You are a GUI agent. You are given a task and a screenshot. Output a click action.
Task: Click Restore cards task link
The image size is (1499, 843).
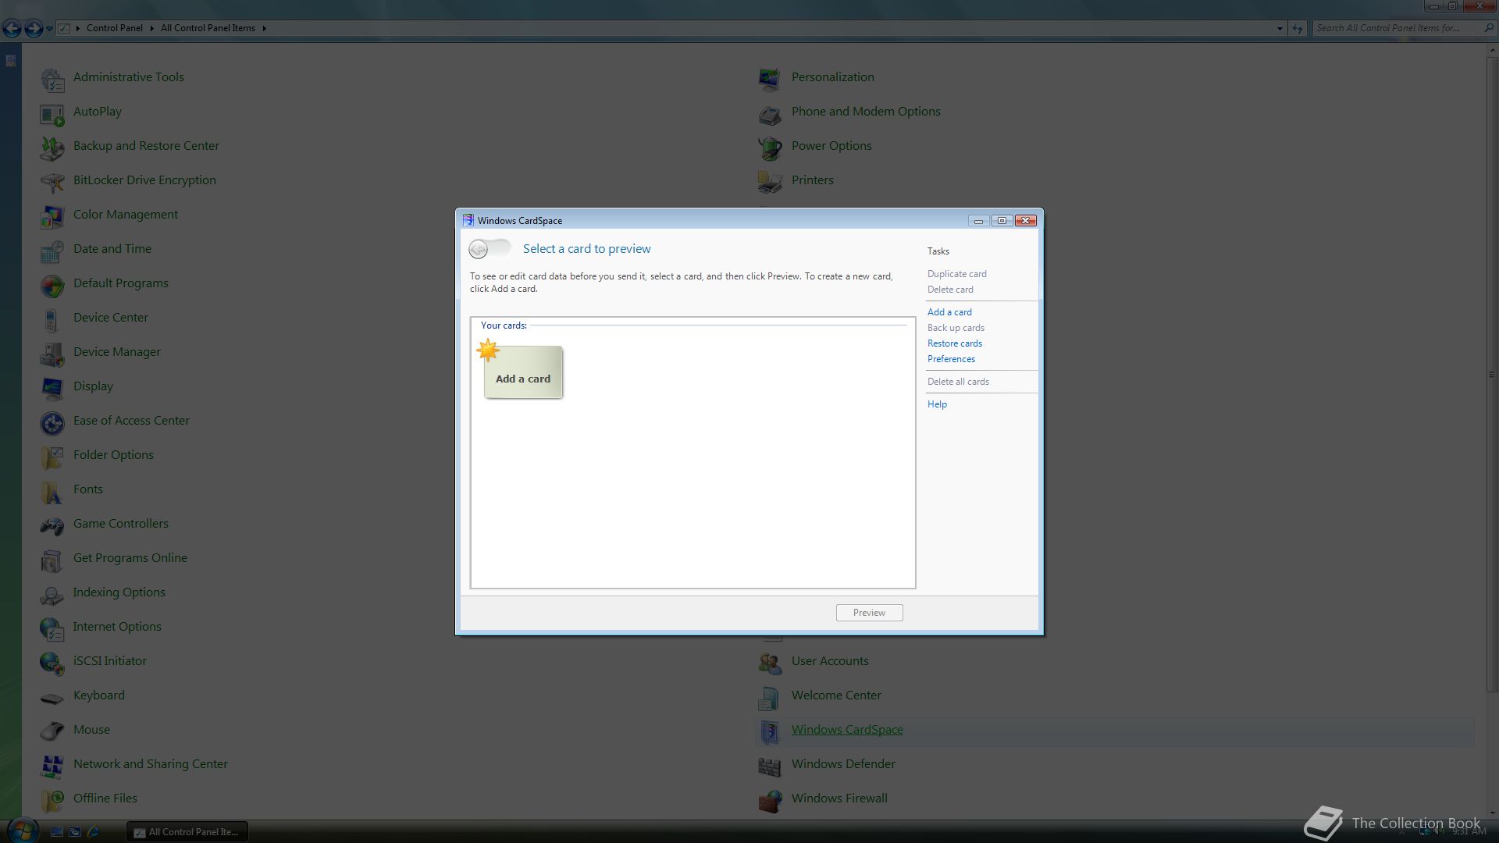coord(954,343)
